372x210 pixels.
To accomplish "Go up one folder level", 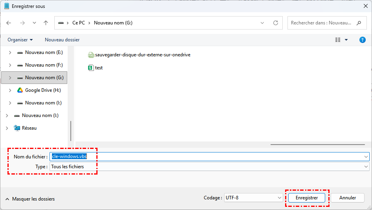I will tap(46, 23).
